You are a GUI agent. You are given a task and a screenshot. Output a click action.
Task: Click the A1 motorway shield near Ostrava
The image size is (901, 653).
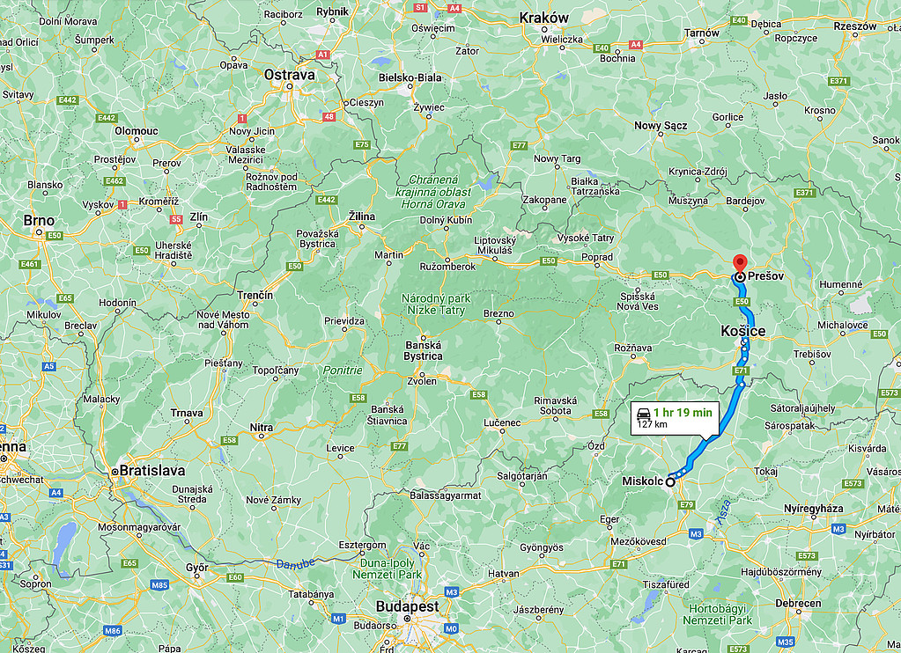click(x=322, y=55)
